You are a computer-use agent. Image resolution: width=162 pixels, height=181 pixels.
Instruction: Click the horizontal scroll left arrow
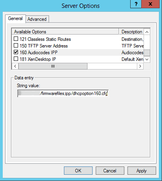click(x=15, y=66)
